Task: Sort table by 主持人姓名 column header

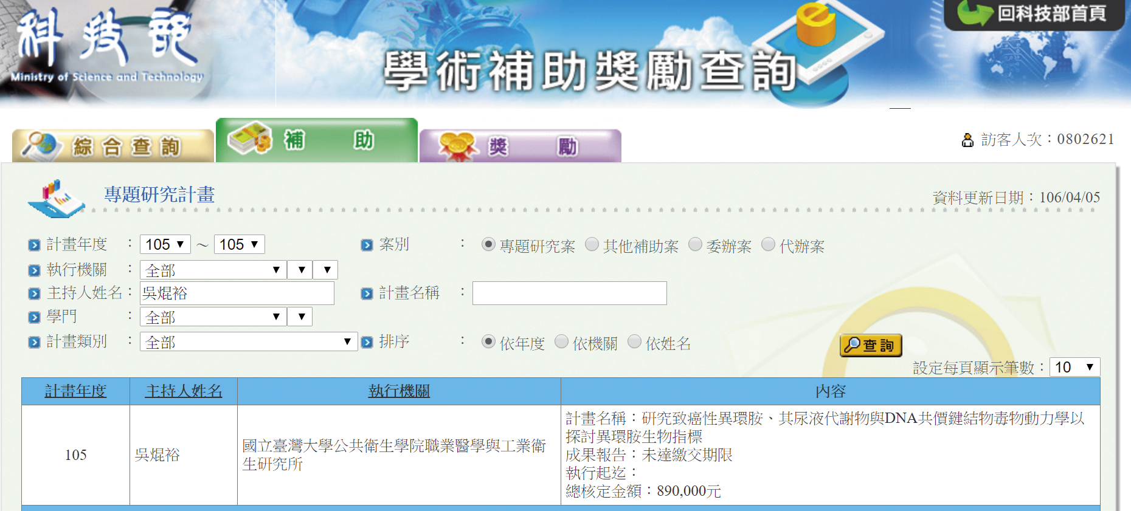Action: (184, 391)
